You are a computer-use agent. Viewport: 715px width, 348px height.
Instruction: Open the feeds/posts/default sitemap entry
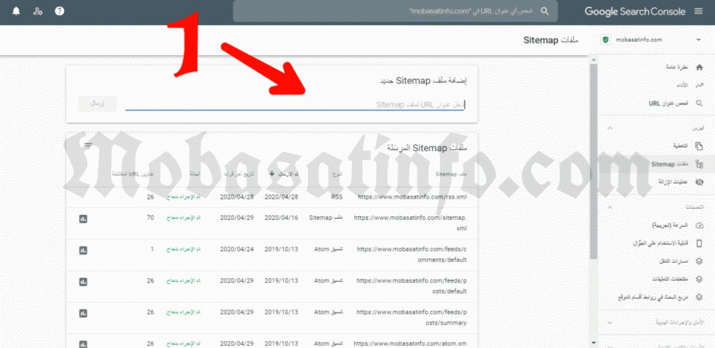pos(412,286)
